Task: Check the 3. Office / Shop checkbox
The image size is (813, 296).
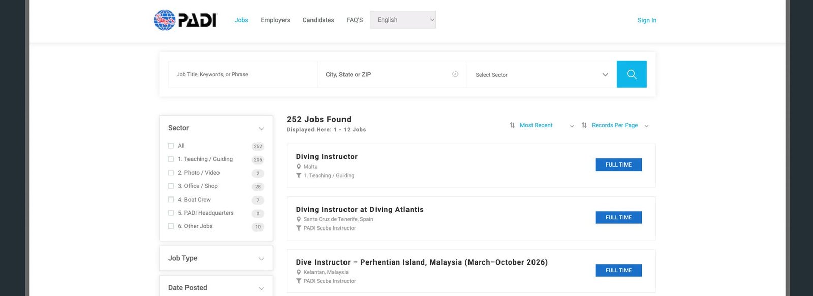Action: [x=171, y=186]
